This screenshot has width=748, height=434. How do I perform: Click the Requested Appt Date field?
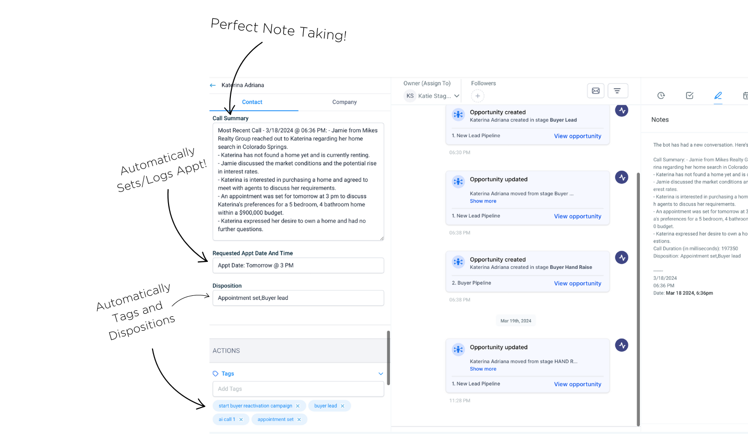298,265
